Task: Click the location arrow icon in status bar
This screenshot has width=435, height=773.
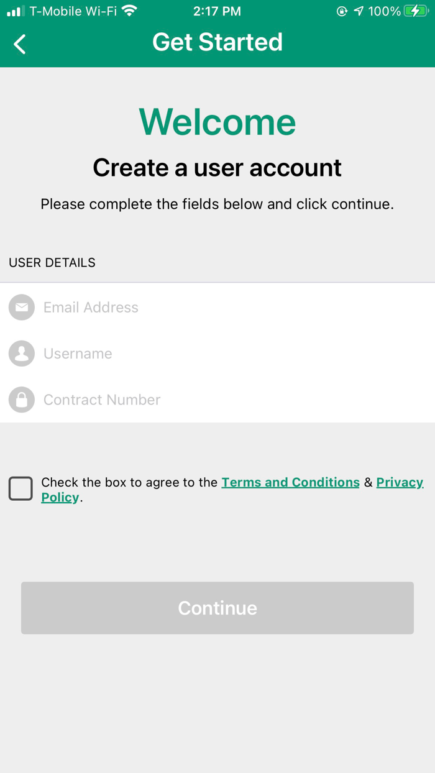Action: click(359, 11)
